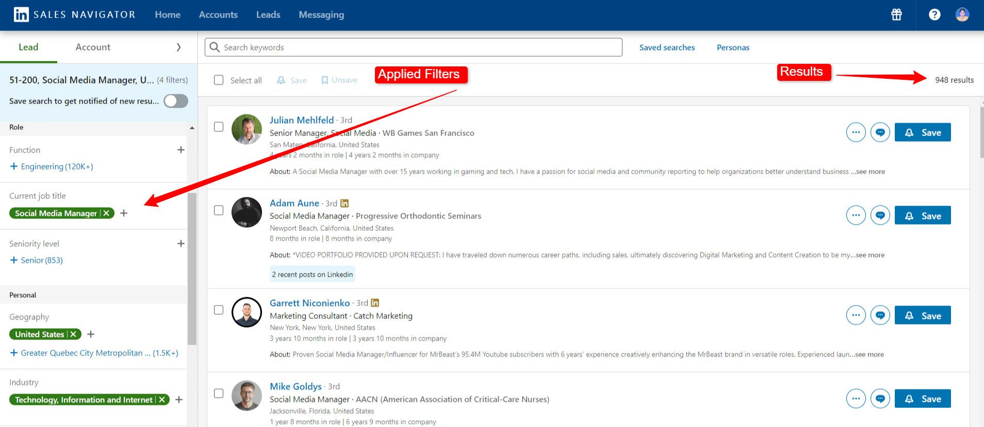The image size is (984, 427).
Task: Open the Leads menu in navigation
Action: (268, 15)
